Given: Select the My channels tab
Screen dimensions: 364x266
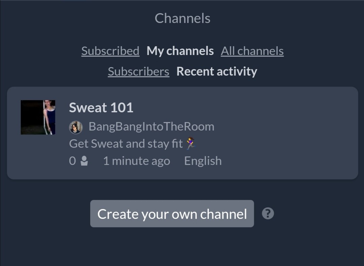Looking at the screenshot, I should [x=180, y=51].
